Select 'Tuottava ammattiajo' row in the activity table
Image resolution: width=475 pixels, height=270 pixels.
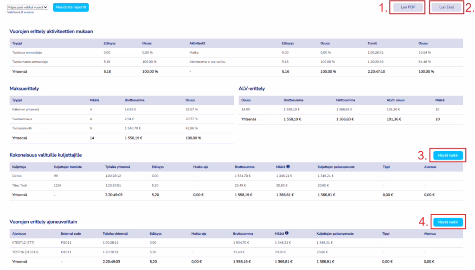[x=29, y=52]
